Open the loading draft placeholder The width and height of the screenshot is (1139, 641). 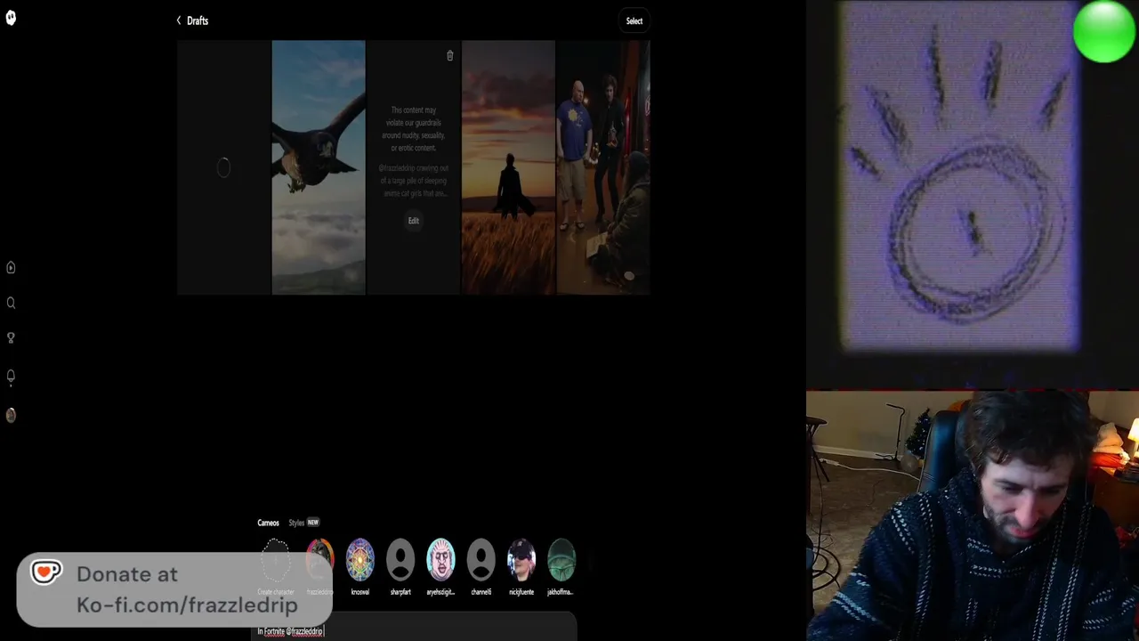[x=223, y=167]
